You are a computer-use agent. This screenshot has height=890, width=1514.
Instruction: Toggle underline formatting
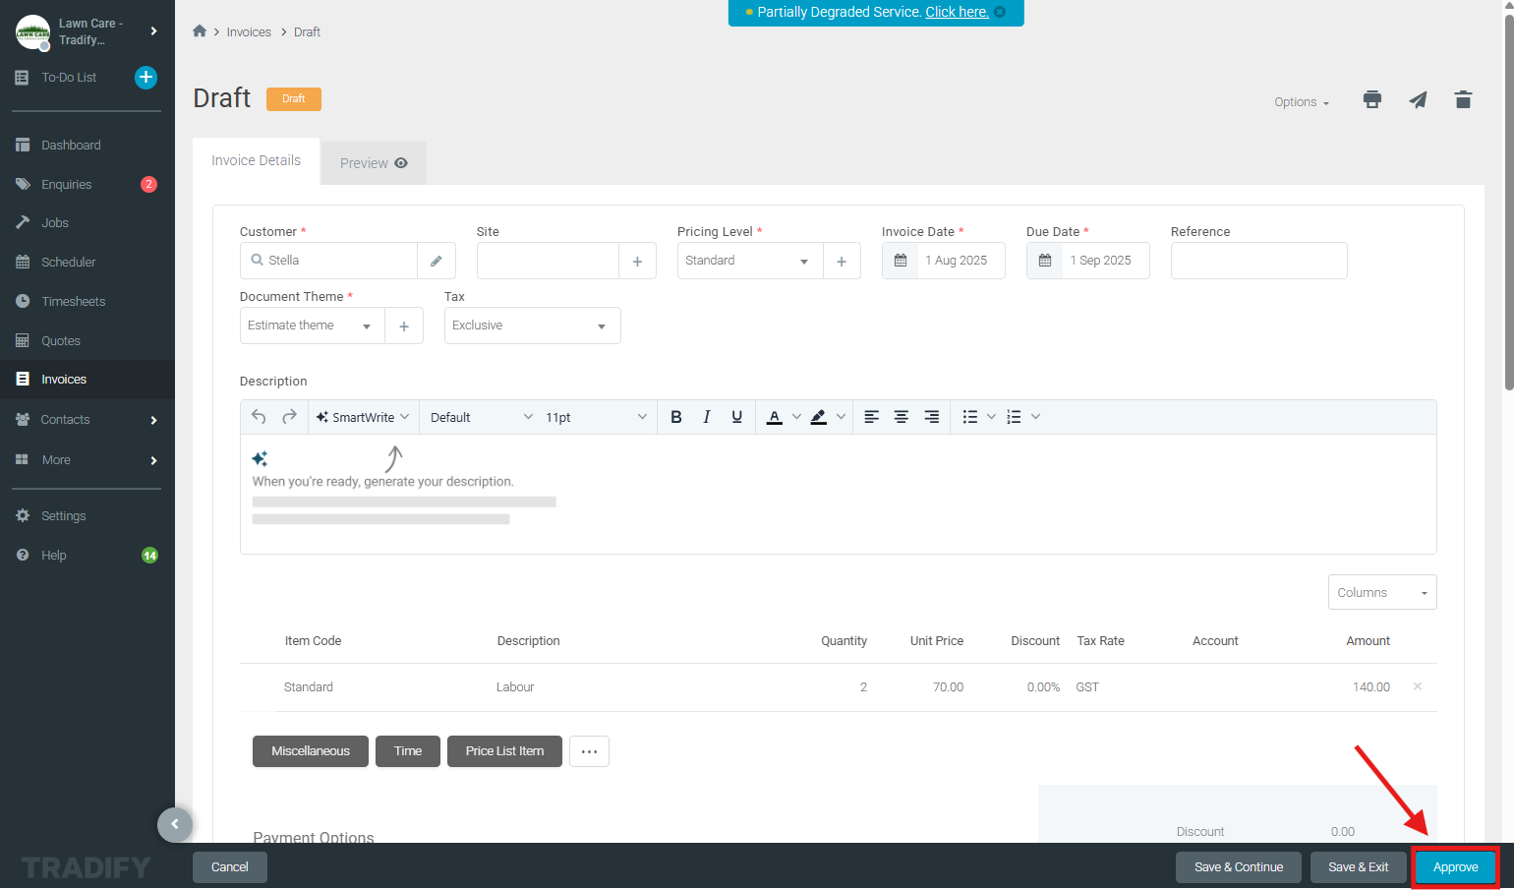(x=736, y=417)
